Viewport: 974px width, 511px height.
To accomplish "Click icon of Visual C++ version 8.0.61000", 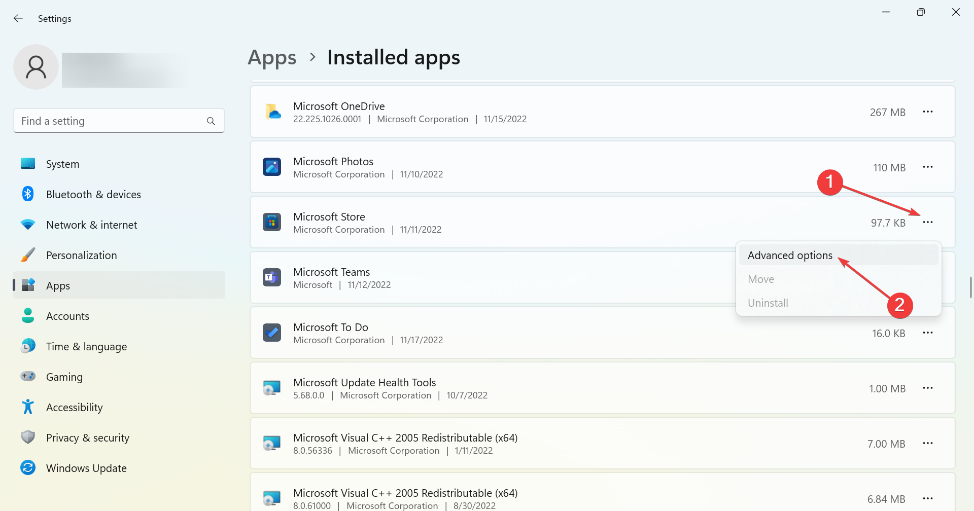I will click(272, 498).
